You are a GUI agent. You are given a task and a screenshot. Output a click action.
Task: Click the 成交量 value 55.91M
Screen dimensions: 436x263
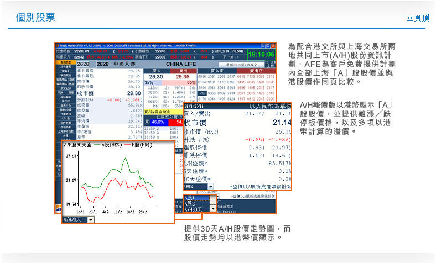point(136,106)
